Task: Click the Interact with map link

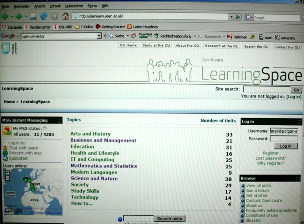Action: tap(25, 153)
